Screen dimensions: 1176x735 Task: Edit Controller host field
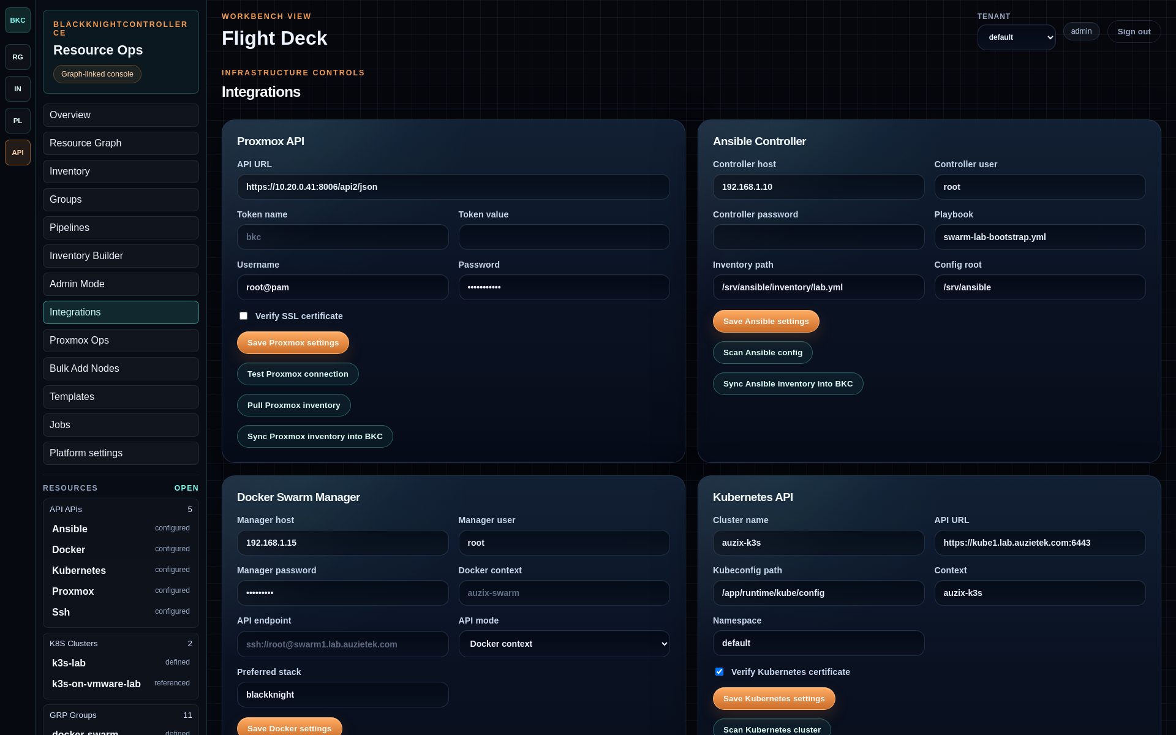818,187
